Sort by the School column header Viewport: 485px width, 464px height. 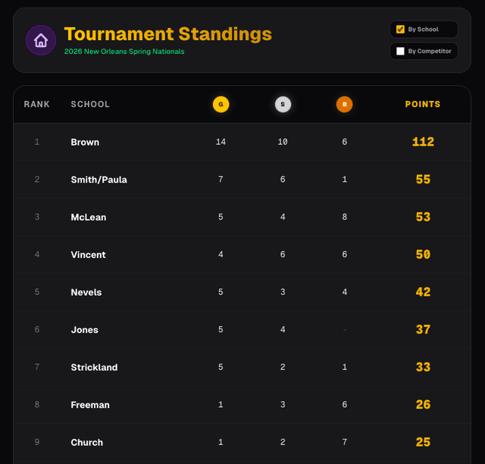pos(90,105)
